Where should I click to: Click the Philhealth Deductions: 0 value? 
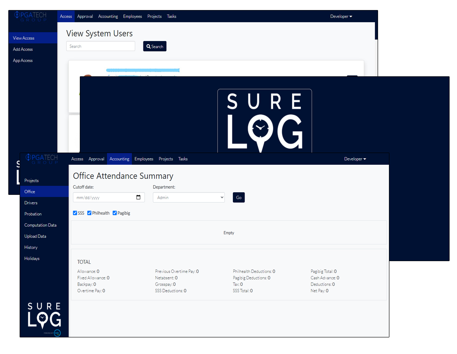pos(254,271)
